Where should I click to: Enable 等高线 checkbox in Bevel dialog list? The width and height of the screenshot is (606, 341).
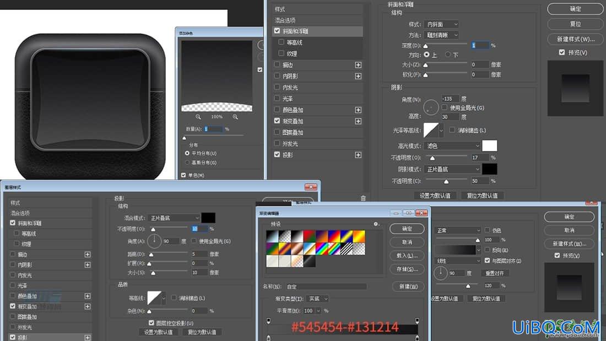(x=282, y=42)
